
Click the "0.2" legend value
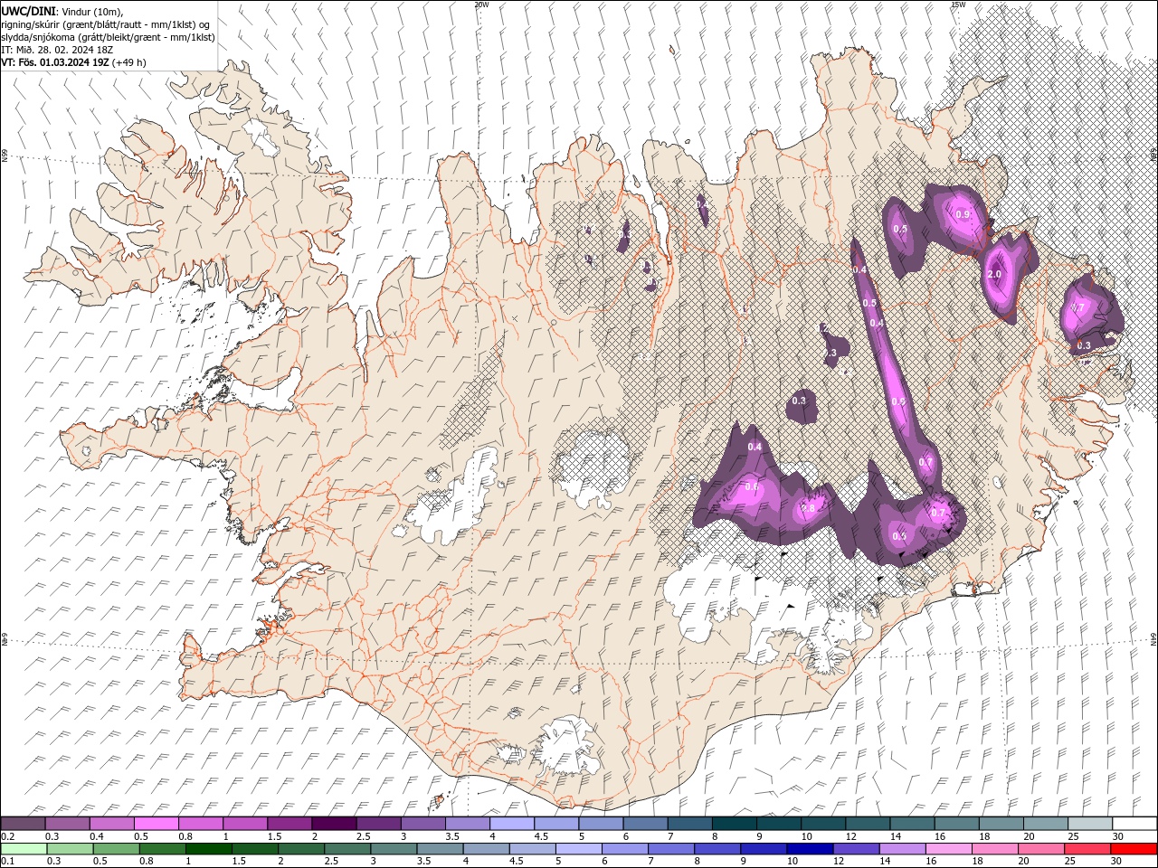click(8, 836)
